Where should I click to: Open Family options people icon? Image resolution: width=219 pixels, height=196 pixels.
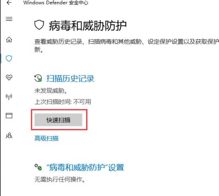point(9,136)
